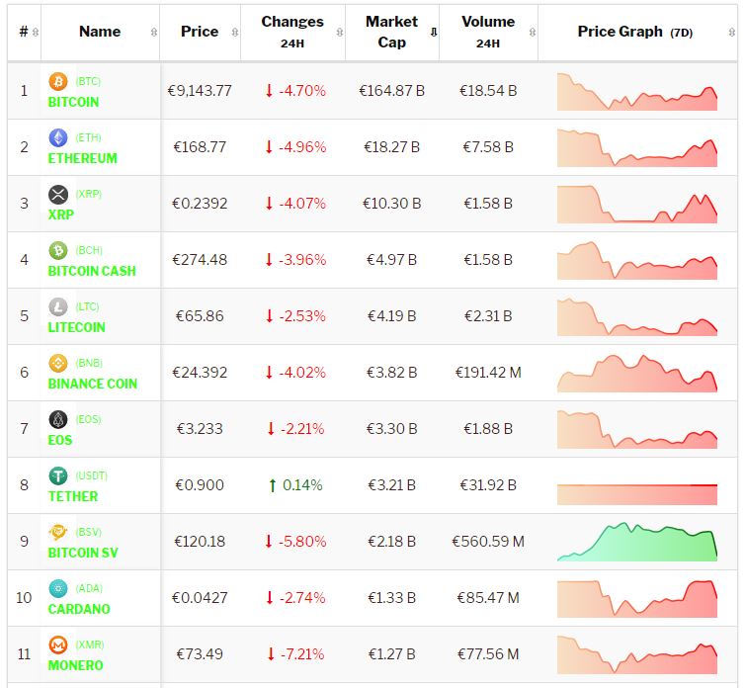745x688 pixels.
Task: Click the XRP coin logo icon
Action: (57, 194)
